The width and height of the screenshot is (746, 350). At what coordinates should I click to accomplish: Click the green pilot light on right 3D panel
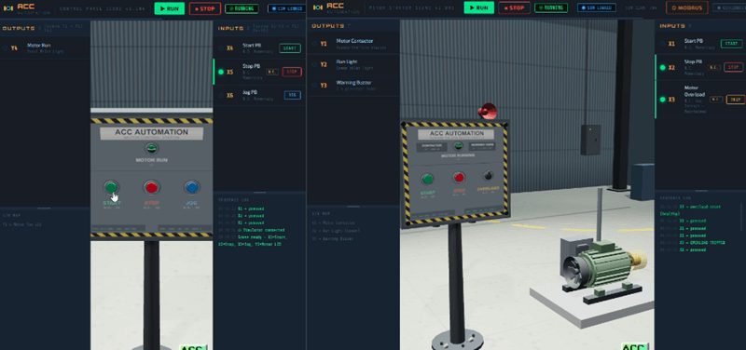[458, 146]
